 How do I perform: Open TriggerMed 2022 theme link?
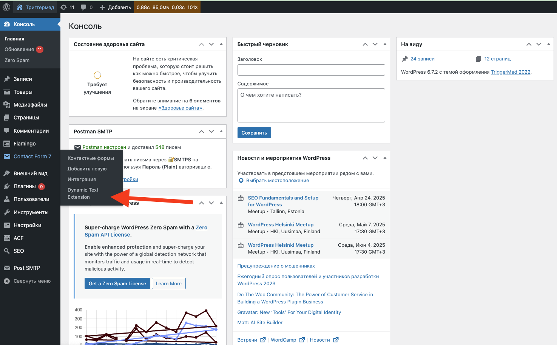511,72
